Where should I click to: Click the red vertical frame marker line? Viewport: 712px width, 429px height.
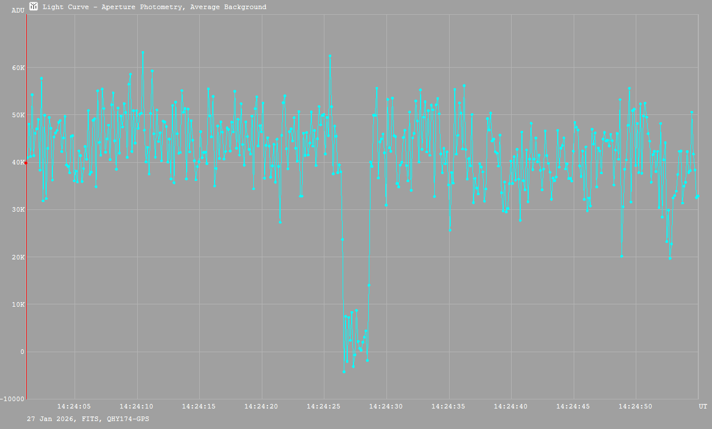[x=26, y=256]
